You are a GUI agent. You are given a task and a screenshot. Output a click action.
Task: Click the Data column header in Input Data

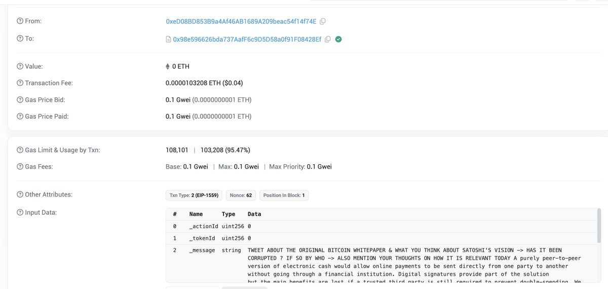[x=254, y=214]
